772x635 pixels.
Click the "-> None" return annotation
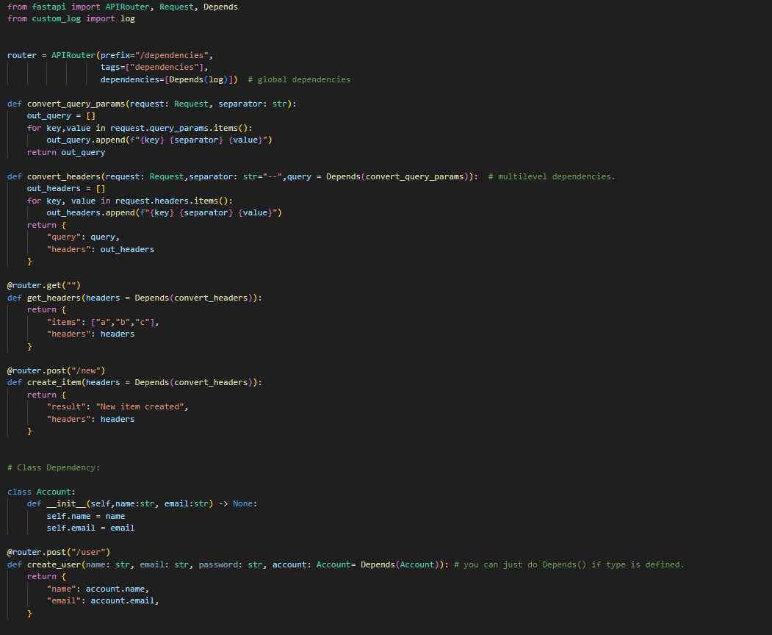235,503
